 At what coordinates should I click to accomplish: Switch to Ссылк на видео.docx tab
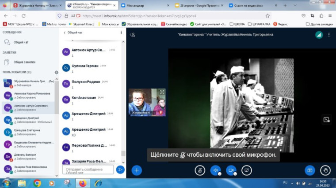tap(253, 6)
